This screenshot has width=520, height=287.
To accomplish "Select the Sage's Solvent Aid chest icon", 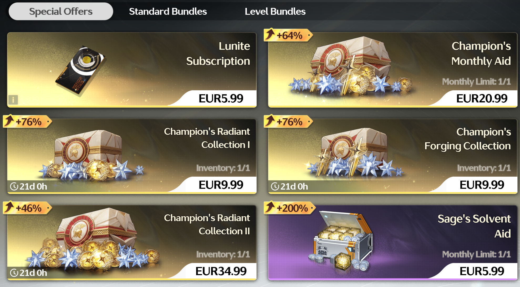I will point(341,243).
